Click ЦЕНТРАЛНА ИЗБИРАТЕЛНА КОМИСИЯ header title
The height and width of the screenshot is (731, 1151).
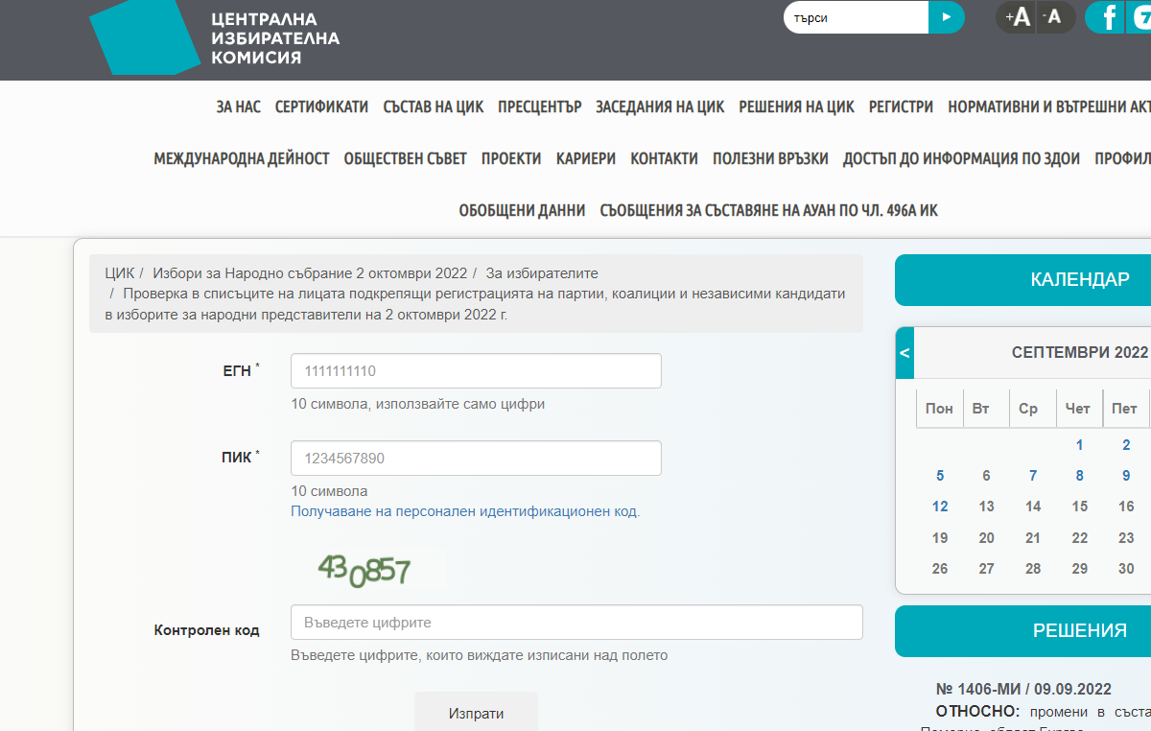click(275, 38)
